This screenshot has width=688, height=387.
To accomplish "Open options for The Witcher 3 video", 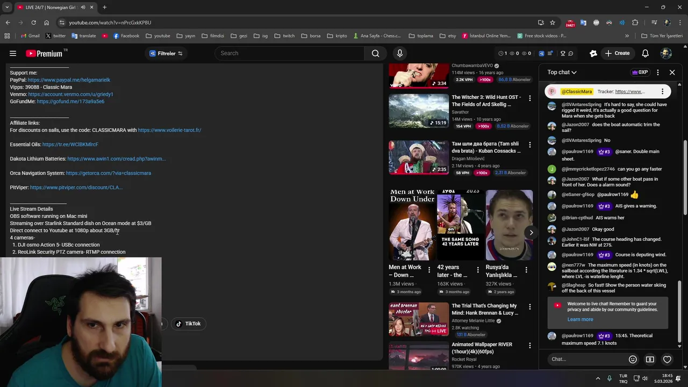I will (x=529, y=98).
